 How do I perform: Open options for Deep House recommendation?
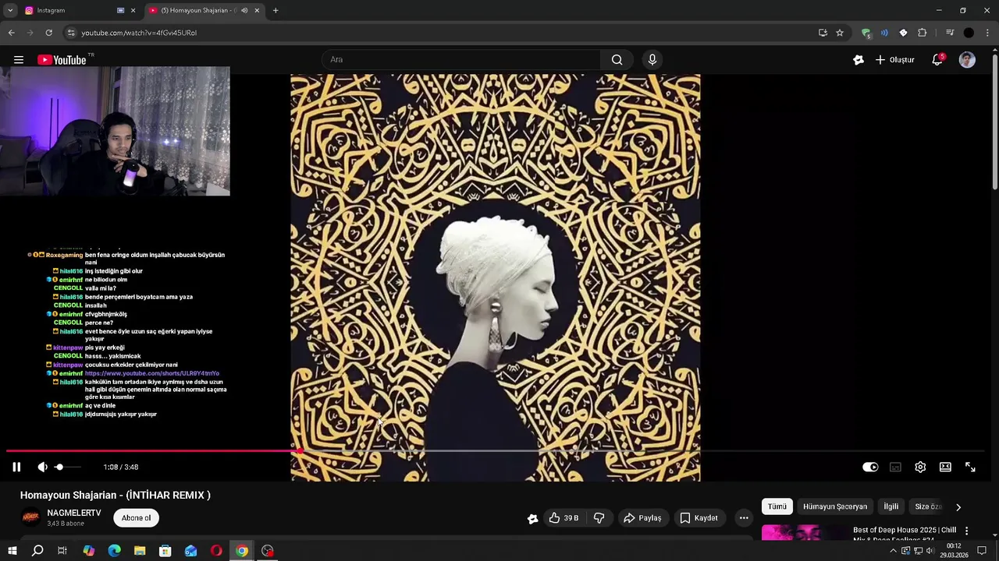966,531
